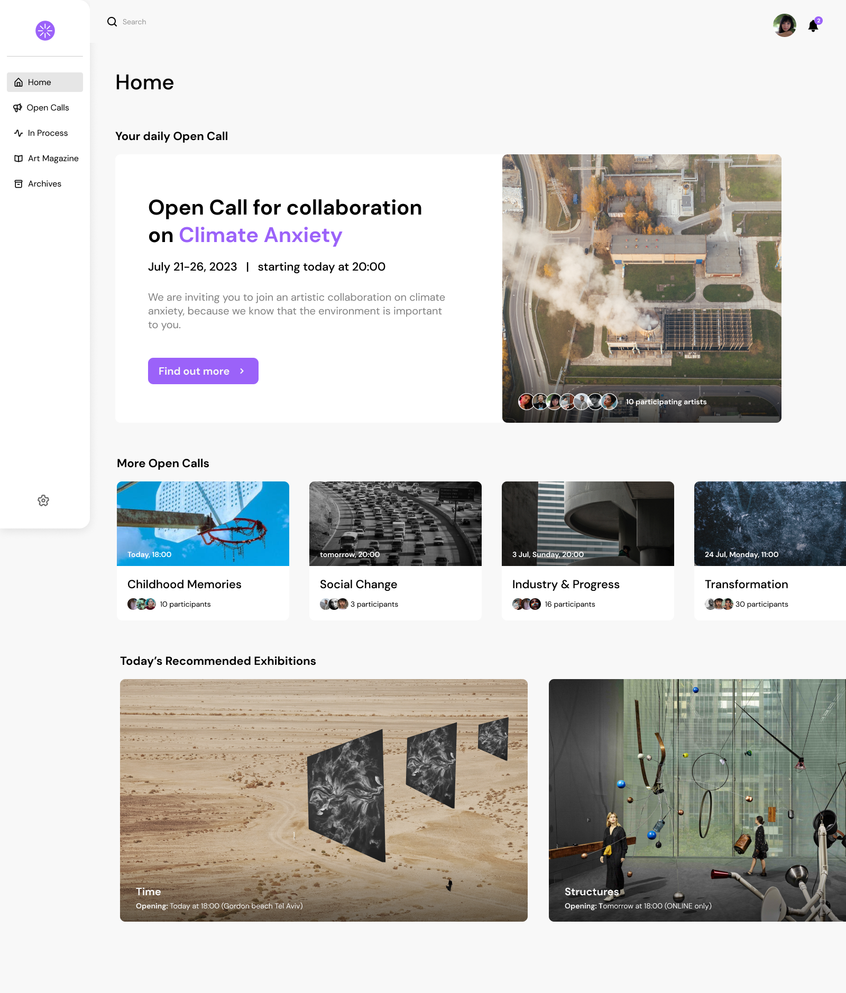846x993 pixels.
Task: Open the concrete building thumbnail
Action: 588,524
